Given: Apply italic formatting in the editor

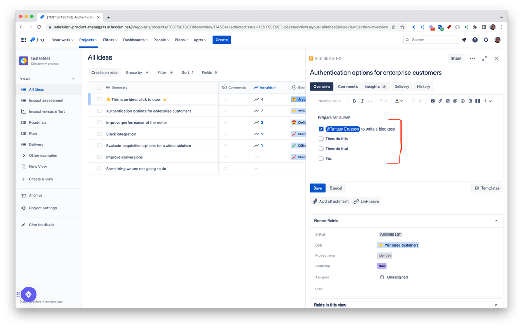Looking at the screenshot, I should tap(362, 101).
